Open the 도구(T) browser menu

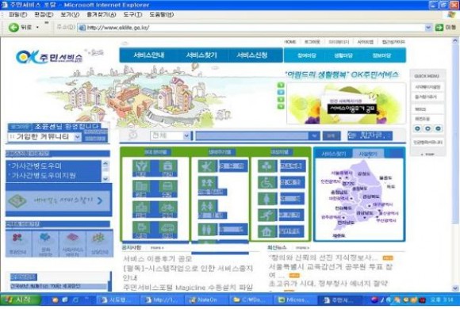tap(132, 14)
